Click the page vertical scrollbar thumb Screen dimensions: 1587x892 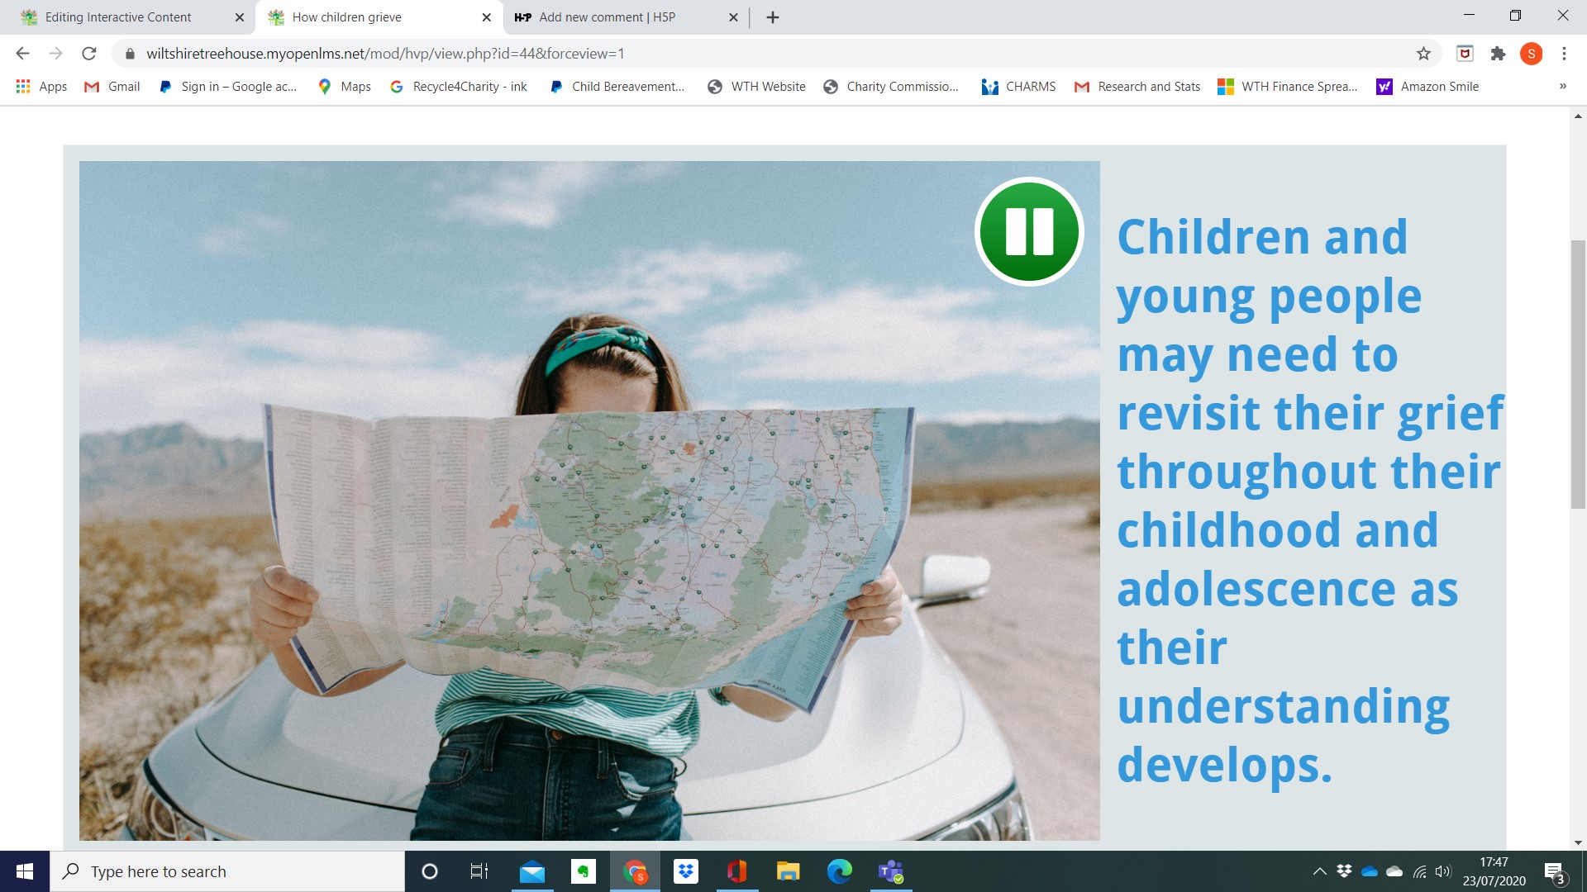[1578, 373]
